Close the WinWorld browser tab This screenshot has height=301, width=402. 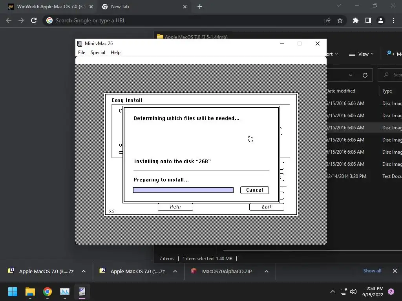coord(91,7)
